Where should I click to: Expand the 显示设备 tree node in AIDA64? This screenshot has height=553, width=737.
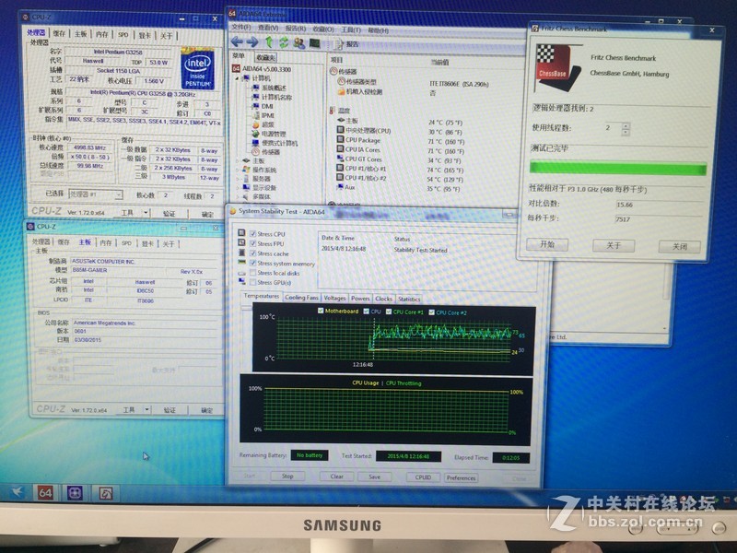(x=237, y=188)
